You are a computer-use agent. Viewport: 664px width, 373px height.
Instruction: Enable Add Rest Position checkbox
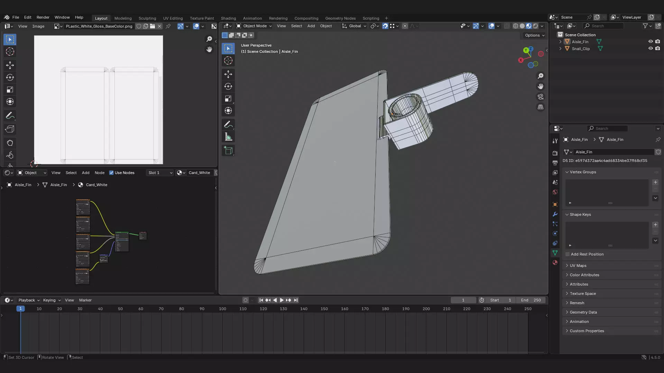coord(568,254)
